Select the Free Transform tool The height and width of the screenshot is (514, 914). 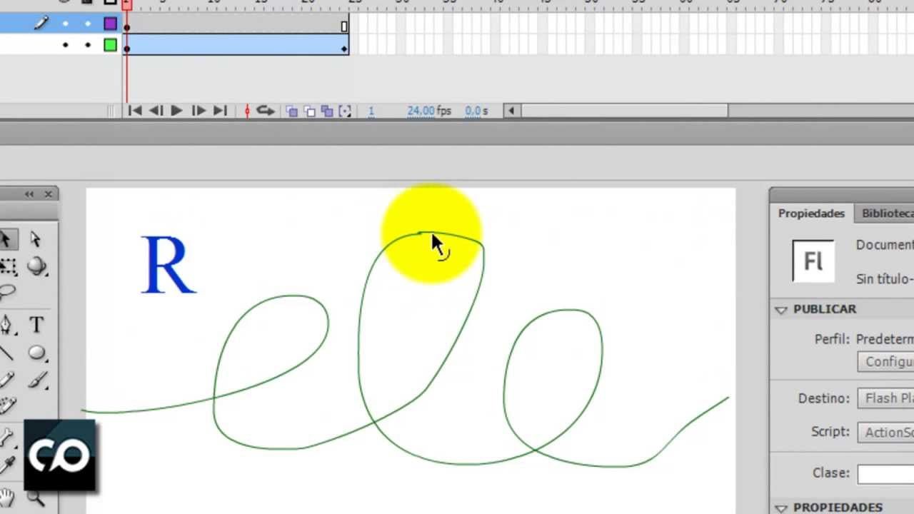click(x=7, y=267)
